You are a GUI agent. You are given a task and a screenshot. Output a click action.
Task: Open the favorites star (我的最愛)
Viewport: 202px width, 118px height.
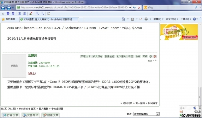9,19
